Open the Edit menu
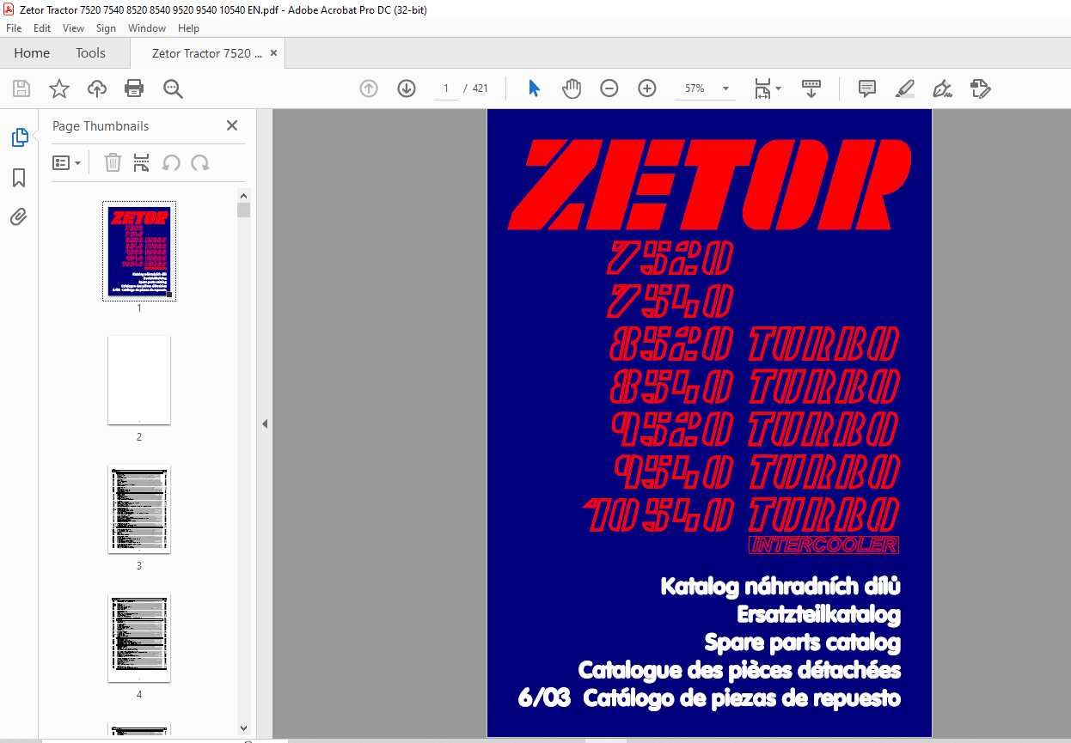The width and height of the screenshot is (1071, 743). point(42,28)
